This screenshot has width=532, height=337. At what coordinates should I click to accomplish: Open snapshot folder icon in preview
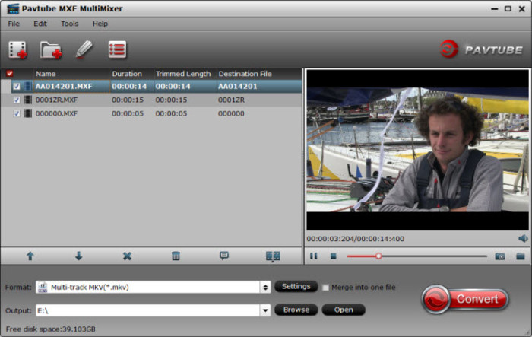click(x=521, y=256)
